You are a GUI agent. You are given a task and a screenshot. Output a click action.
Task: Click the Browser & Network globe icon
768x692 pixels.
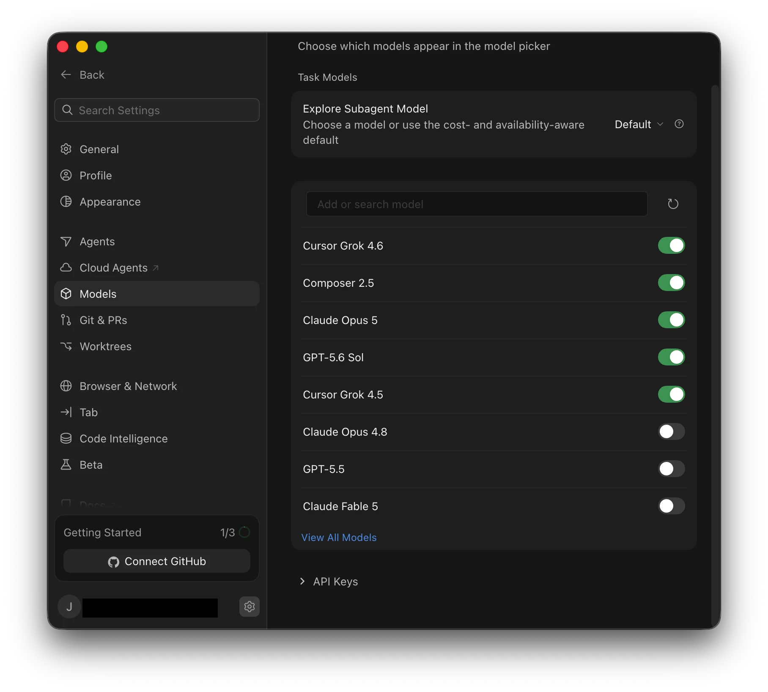(x=66, y=386)
